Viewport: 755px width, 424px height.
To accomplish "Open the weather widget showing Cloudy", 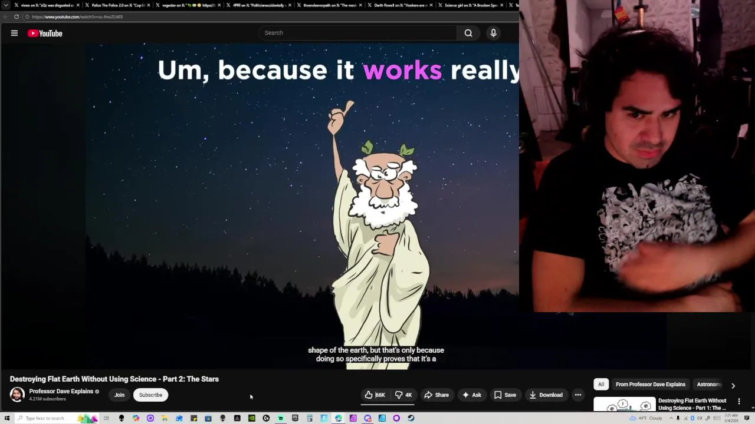I will click(646, 418).
